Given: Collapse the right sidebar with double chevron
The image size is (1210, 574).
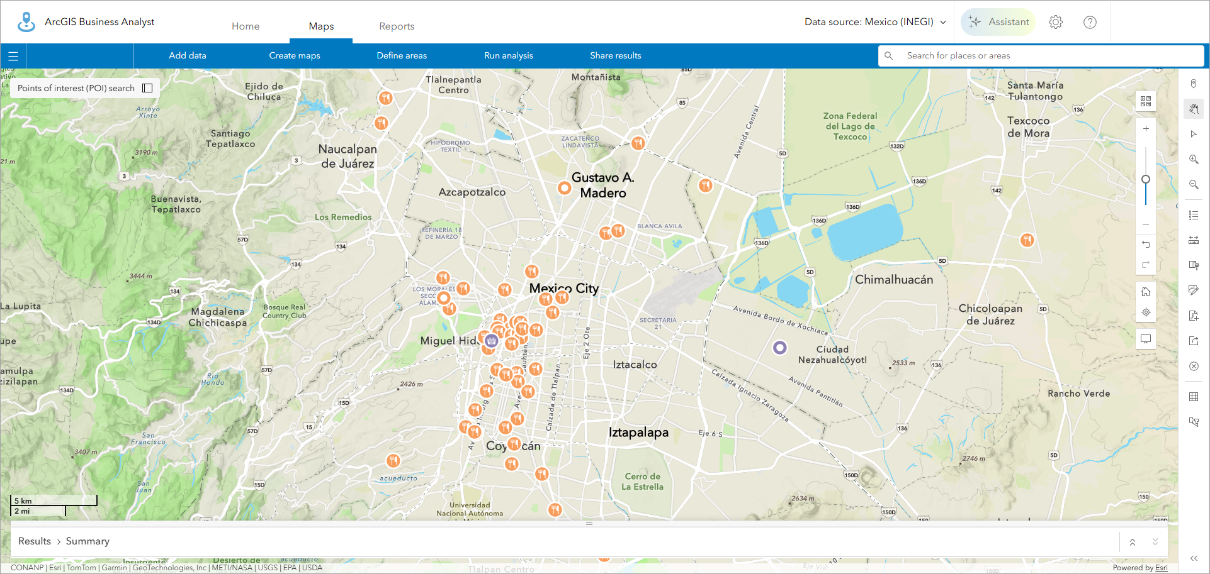Looking at the screenshot, I should click(1194, 558).
